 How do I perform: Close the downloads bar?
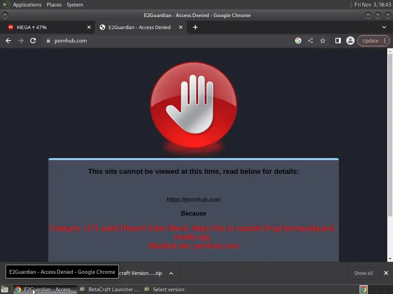tap(386, 273)
